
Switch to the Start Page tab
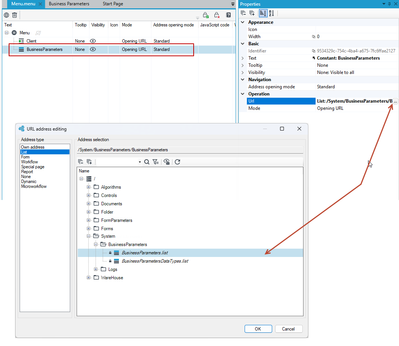tap(113, 4)
